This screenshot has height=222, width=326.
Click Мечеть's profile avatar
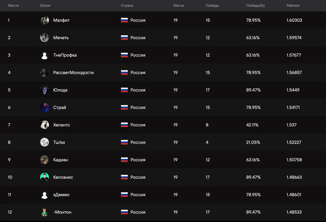point(45,38)
